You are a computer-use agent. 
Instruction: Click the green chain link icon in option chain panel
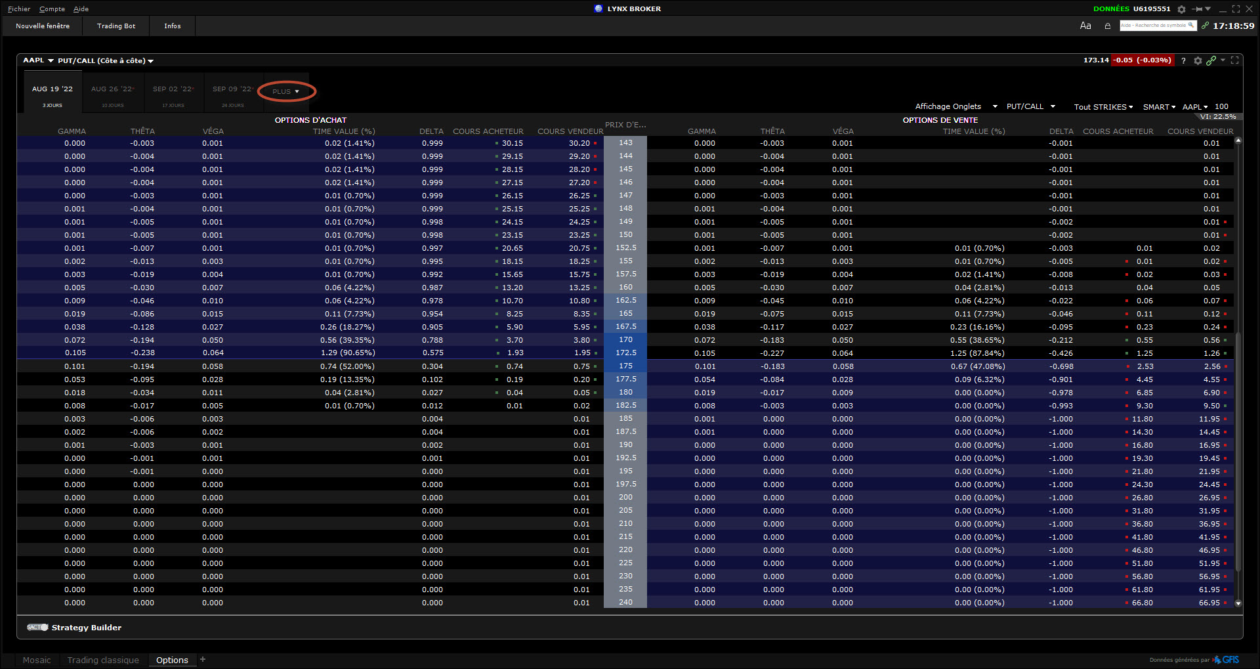[x=1211, y=60]
